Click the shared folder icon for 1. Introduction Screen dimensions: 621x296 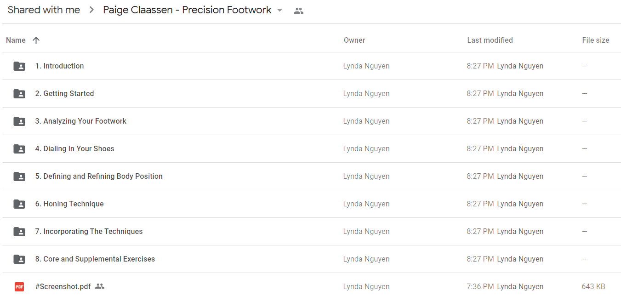coord(19,66)
